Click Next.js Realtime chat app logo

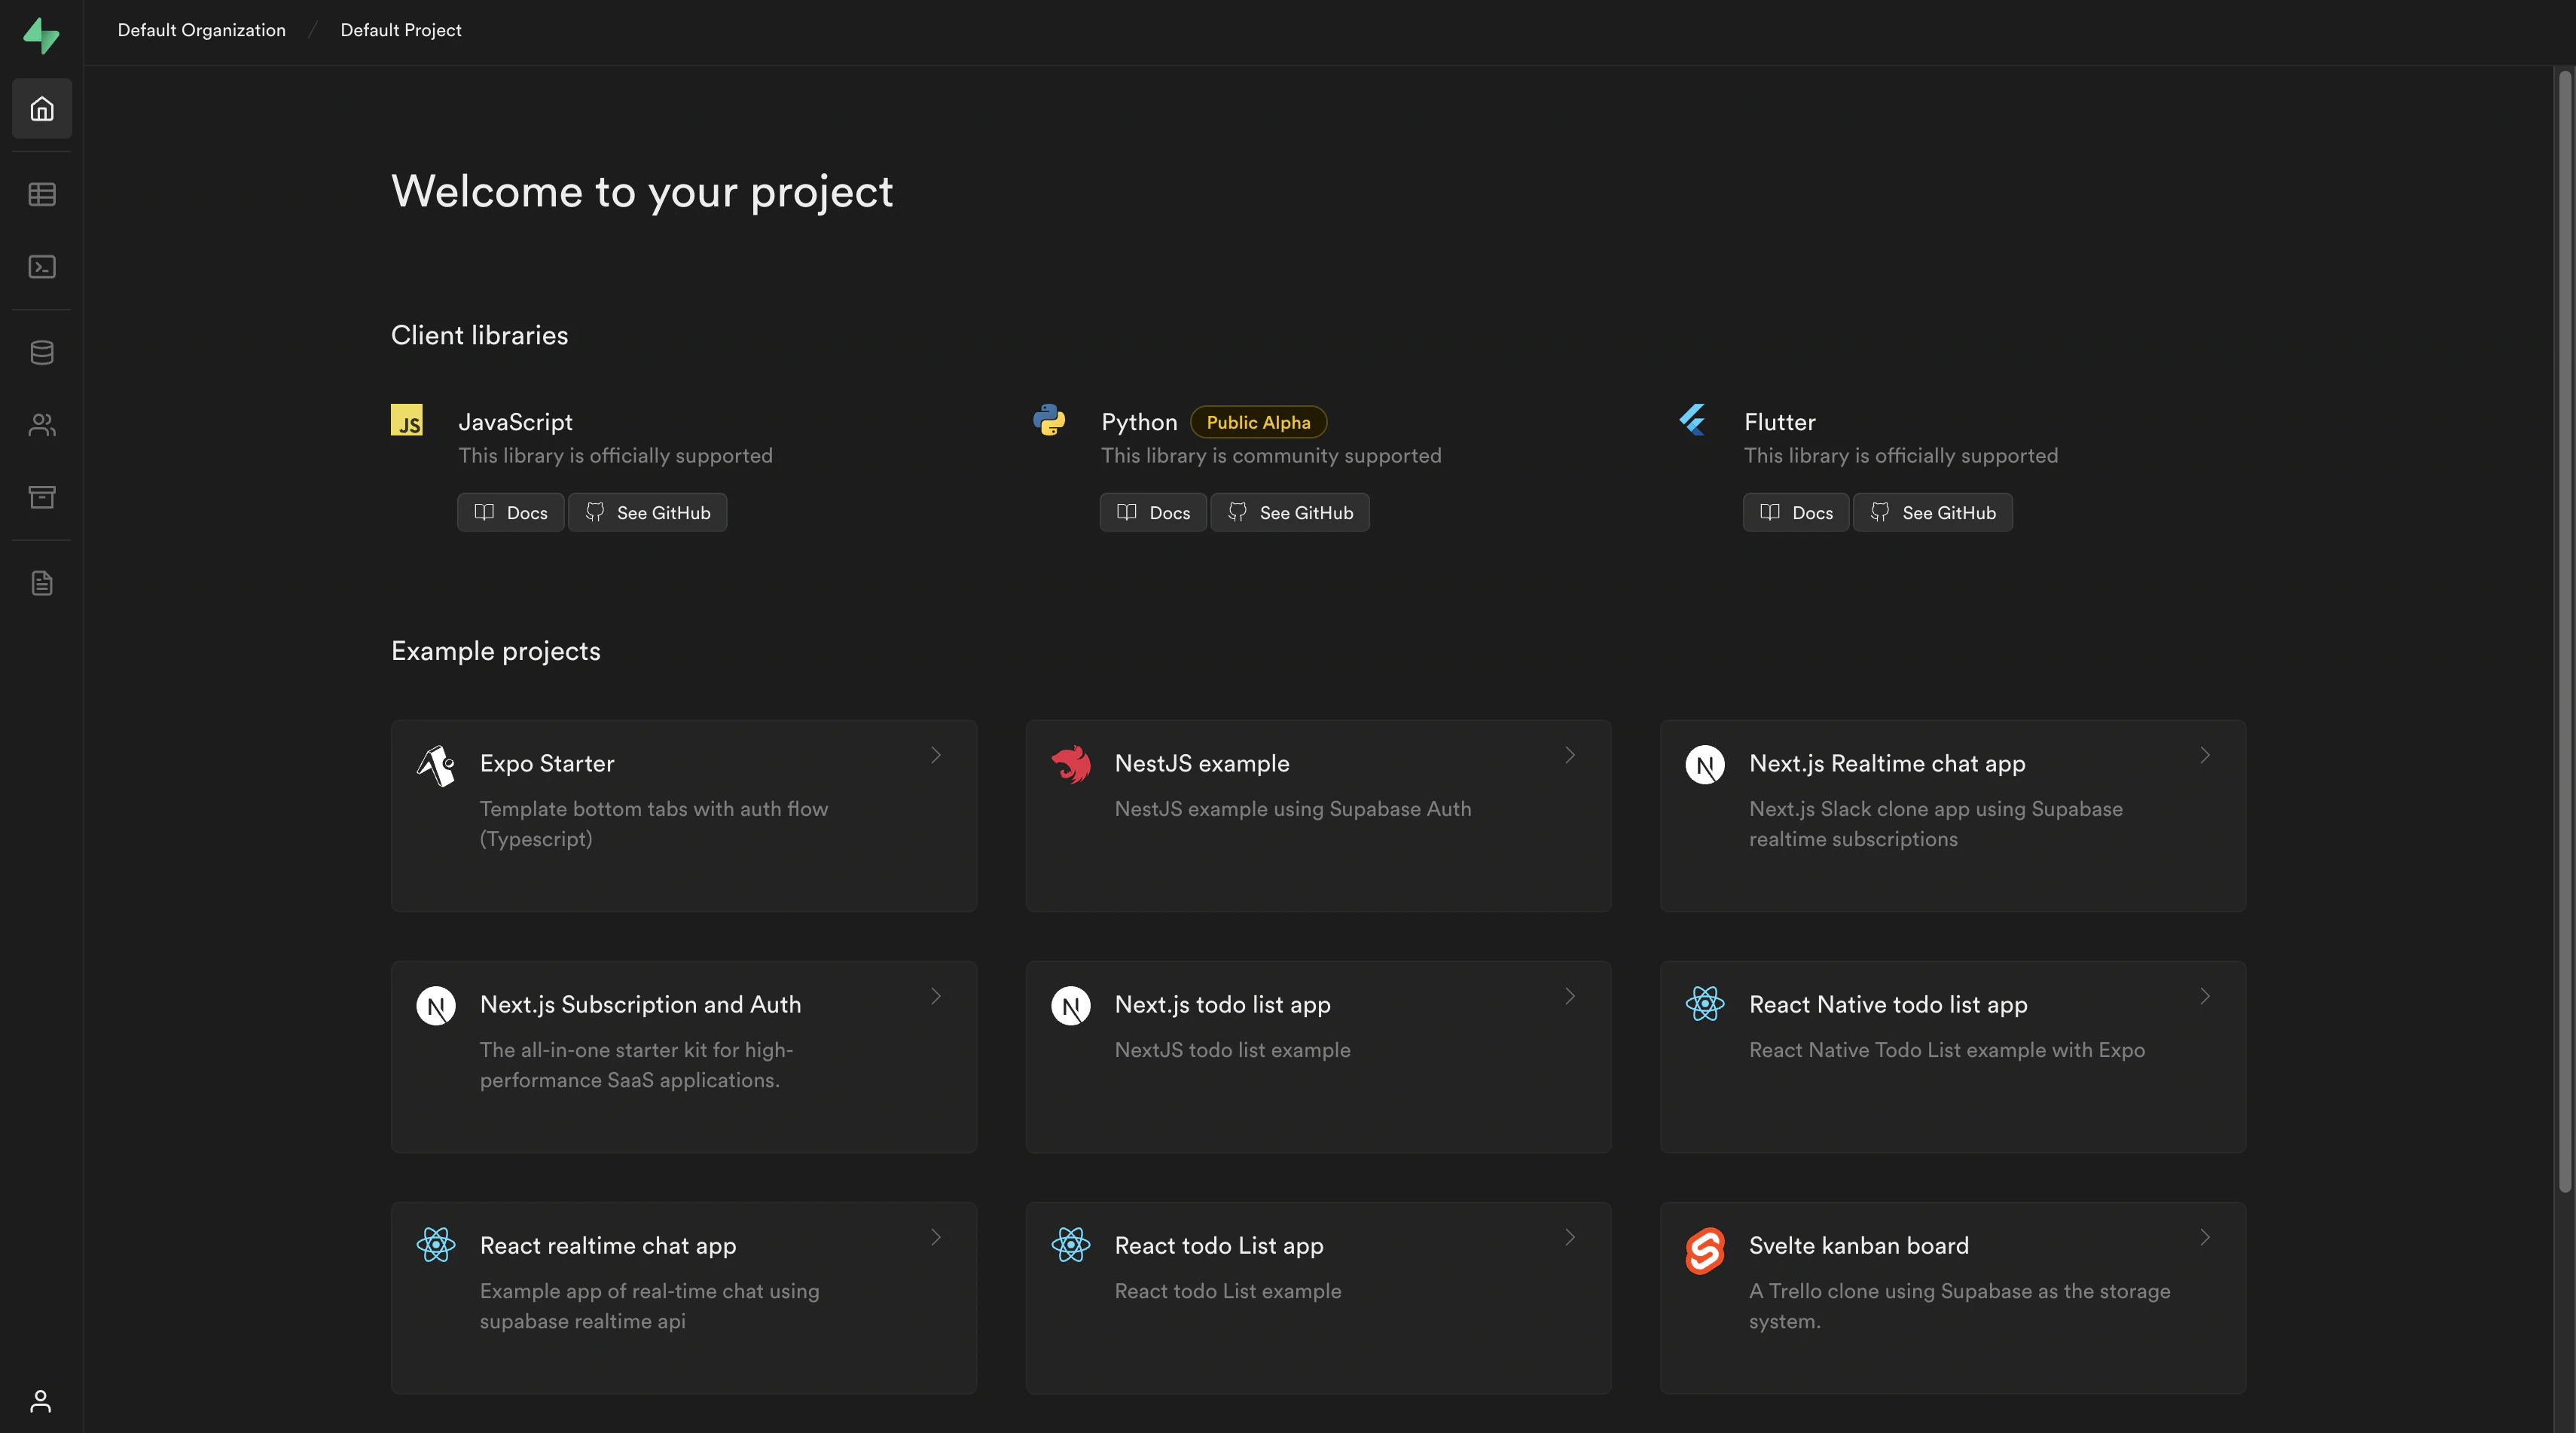pos(1705,765)
